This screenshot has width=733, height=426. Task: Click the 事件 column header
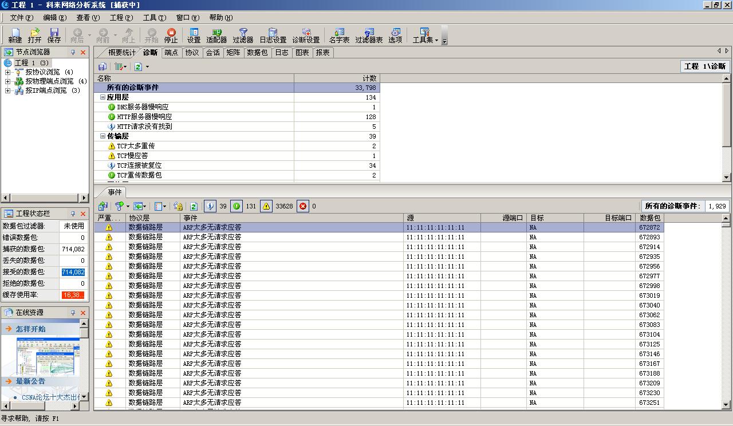click(292, 218)
